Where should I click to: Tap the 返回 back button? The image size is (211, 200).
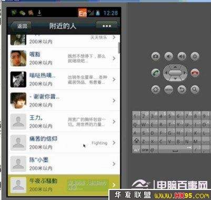(x=22, y=26)
